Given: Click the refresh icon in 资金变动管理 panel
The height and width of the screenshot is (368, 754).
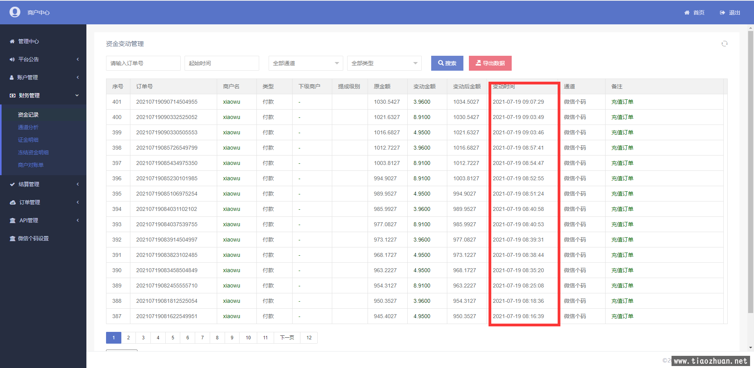Looking at the screenshot, I should coord(725,44).
